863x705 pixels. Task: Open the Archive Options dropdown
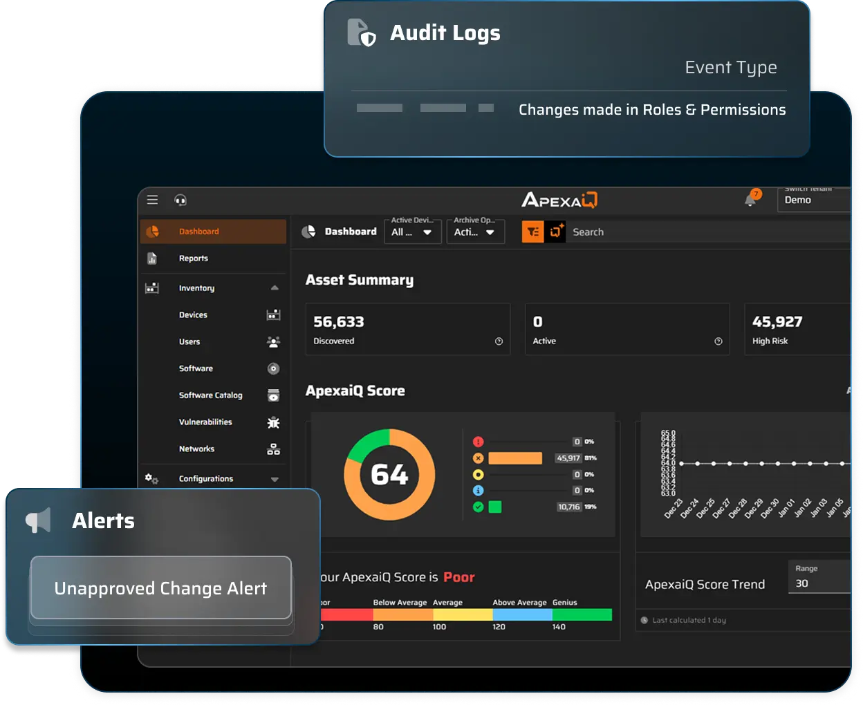tap(474, 232)
